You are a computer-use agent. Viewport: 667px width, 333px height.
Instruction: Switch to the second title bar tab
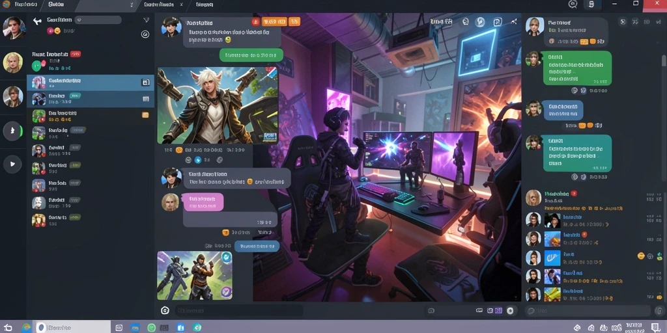click(x=56, y=5)
